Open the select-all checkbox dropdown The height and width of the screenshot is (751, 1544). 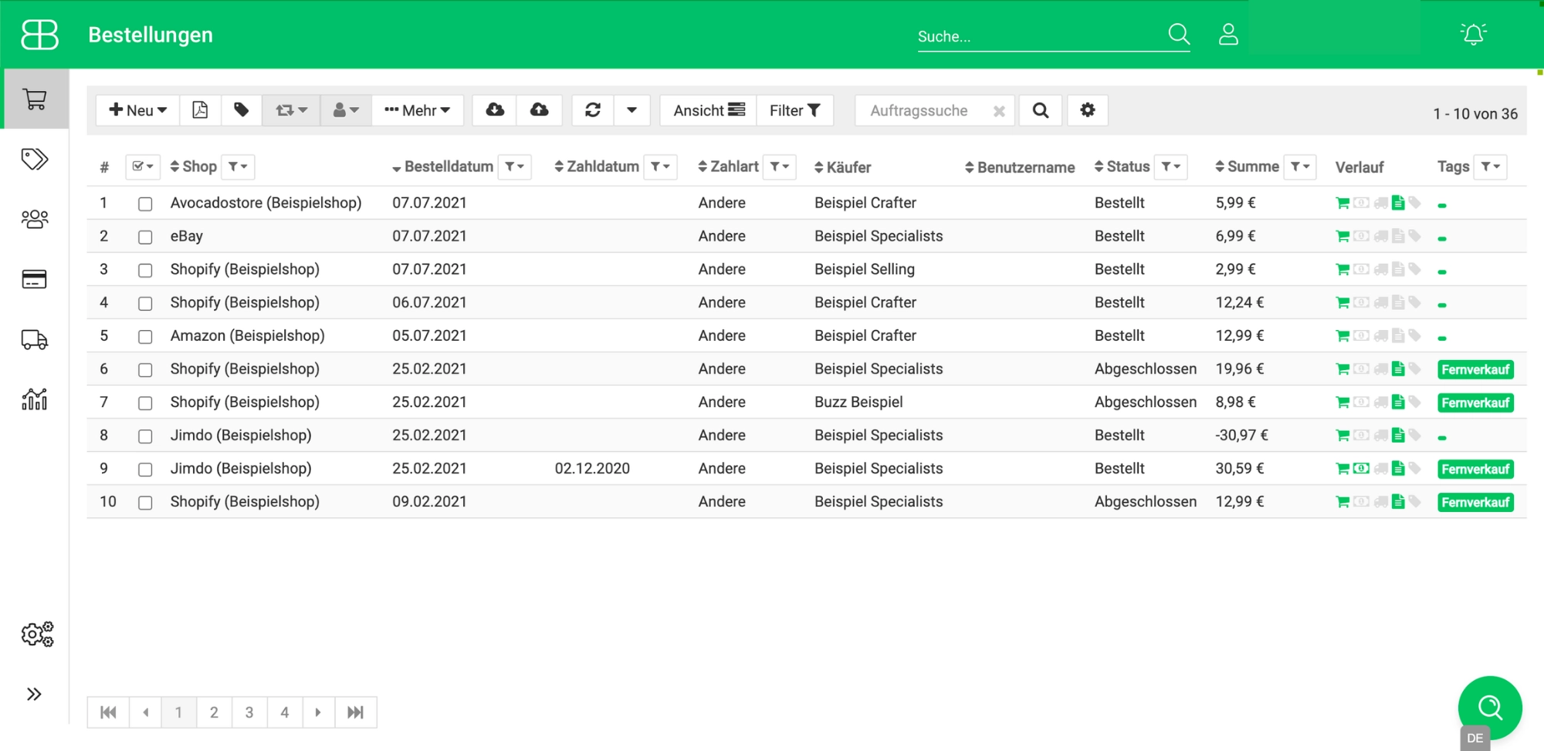pos(143,167)
